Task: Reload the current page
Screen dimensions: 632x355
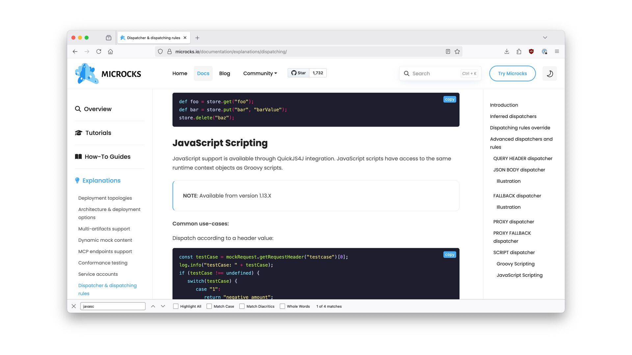Action: point(98,52)
